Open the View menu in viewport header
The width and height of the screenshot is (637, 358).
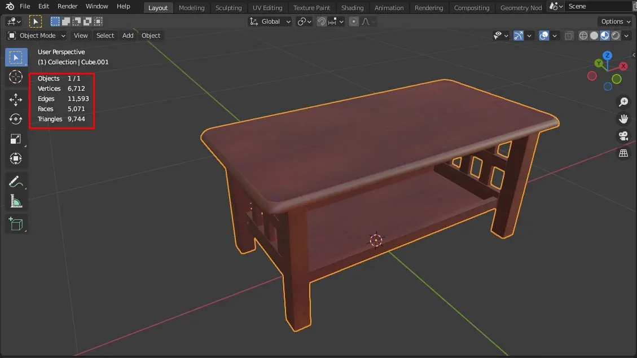(x=81, y=36)
